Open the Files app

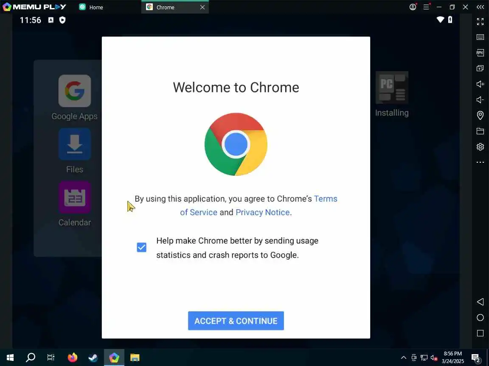click(75, 151)
